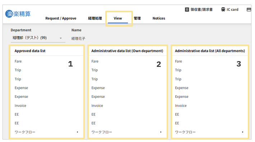This screenshot has width=255, height=142.
Task: Go to the Notices tab
Action: 159,18
